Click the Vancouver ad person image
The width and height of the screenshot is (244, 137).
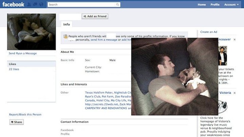(223, 56)
